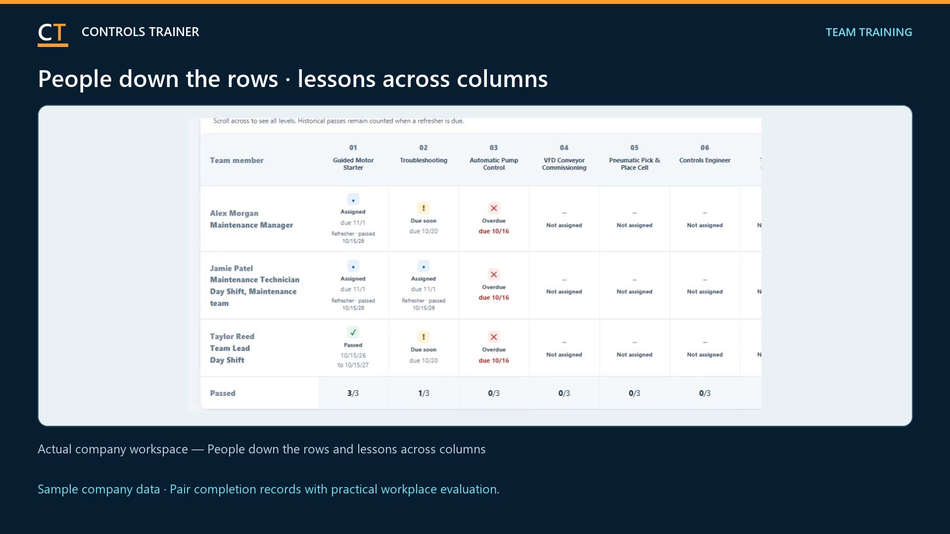The width and height of the screenshot is (950, 534).
Task: Click Jamie Patel's Guided Motor Starter assigned icon
Action: click(353, 267)
